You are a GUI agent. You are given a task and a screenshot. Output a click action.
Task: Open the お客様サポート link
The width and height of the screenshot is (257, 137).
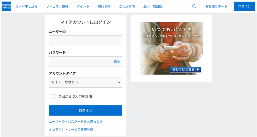[216, 6]
